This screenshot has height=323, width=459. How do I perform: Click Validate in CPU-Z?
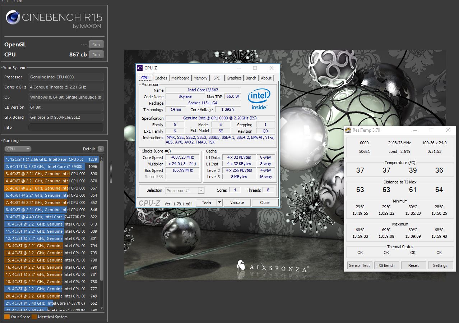(237, 203)
